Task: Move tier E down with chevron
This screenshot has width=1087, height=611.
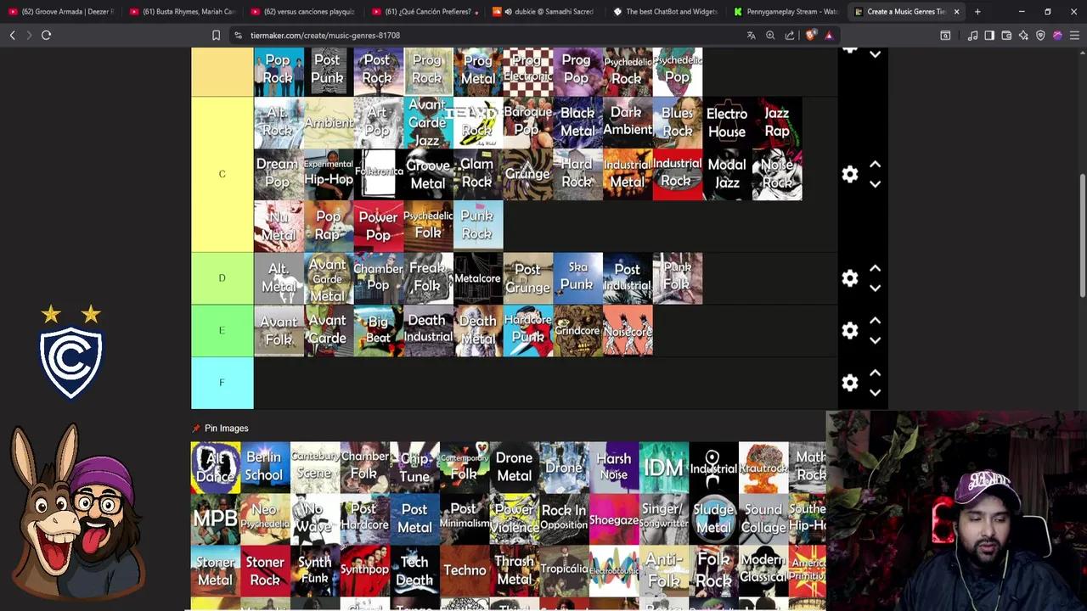Action: 875,340
